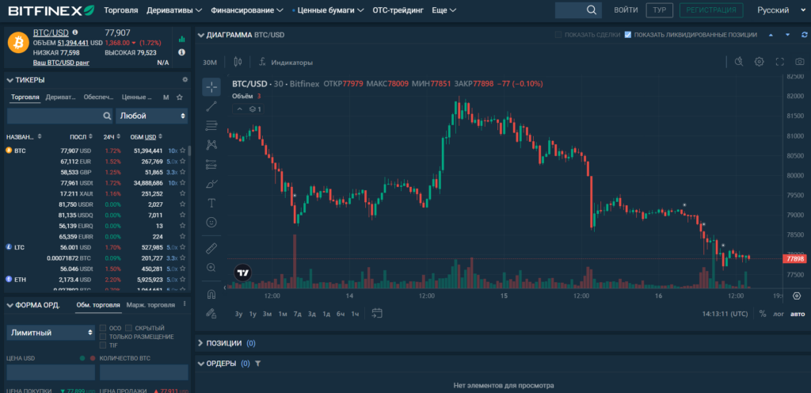
Task: Enable ТОЛЬКО РАЗМЕЩЕНИЕ checkbox
Action: 103,337
